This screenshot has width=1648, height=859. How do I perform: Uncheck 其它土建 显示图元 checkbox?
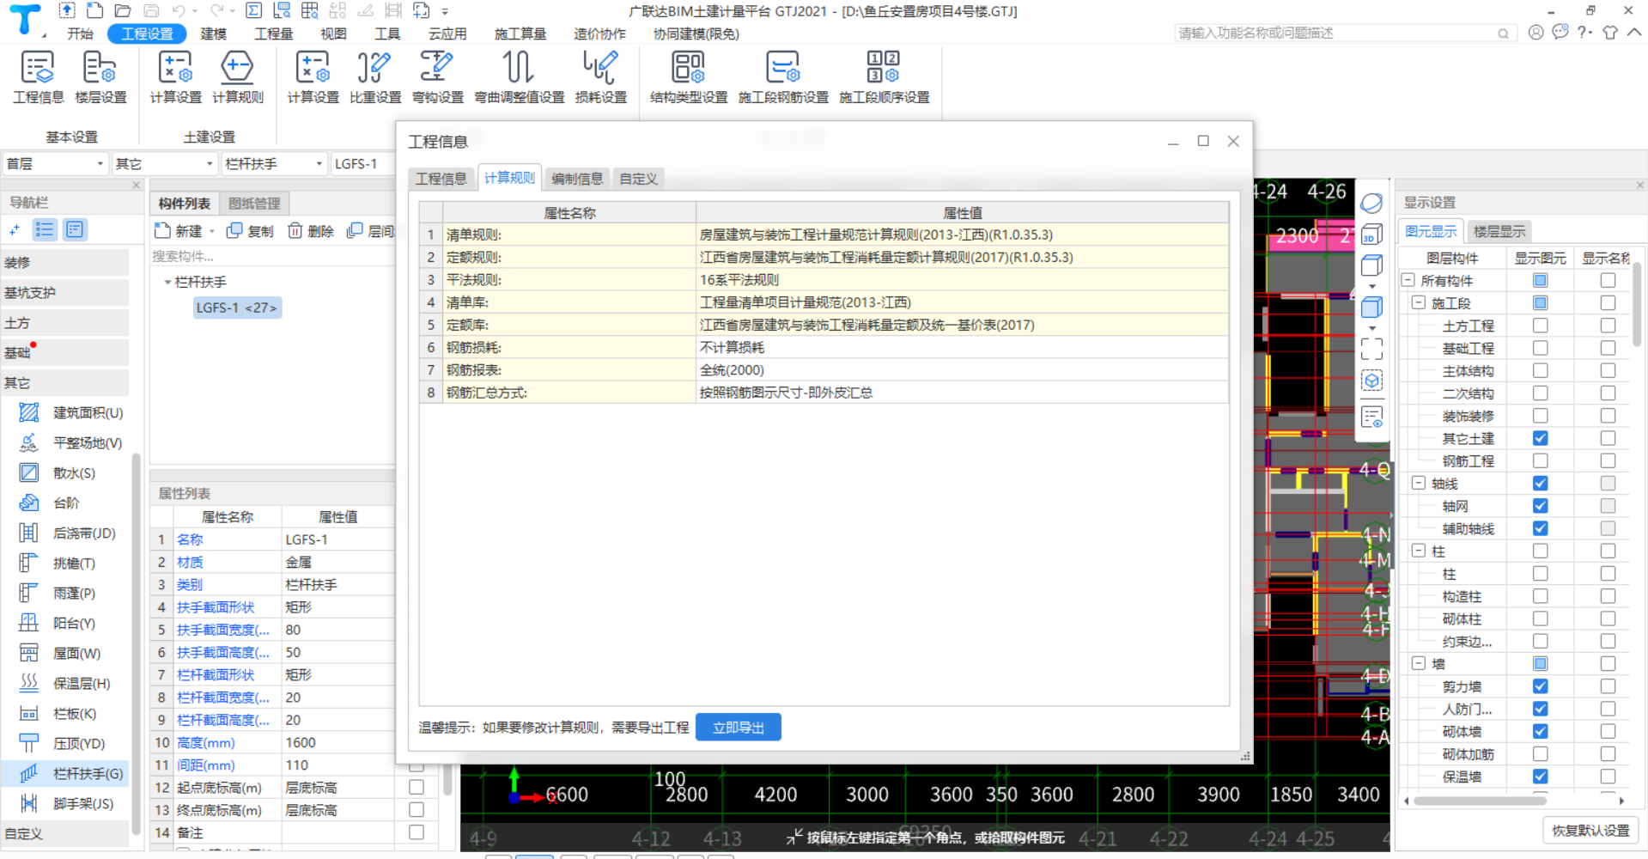1541,438
